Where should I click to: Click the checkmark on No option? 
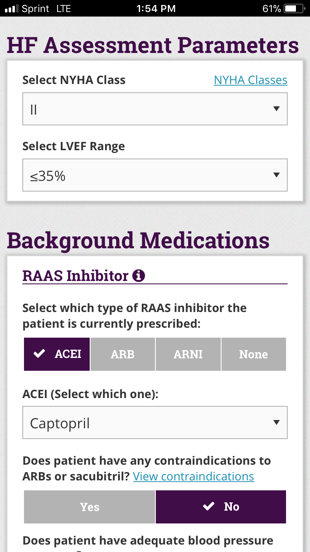click(209, 506)
